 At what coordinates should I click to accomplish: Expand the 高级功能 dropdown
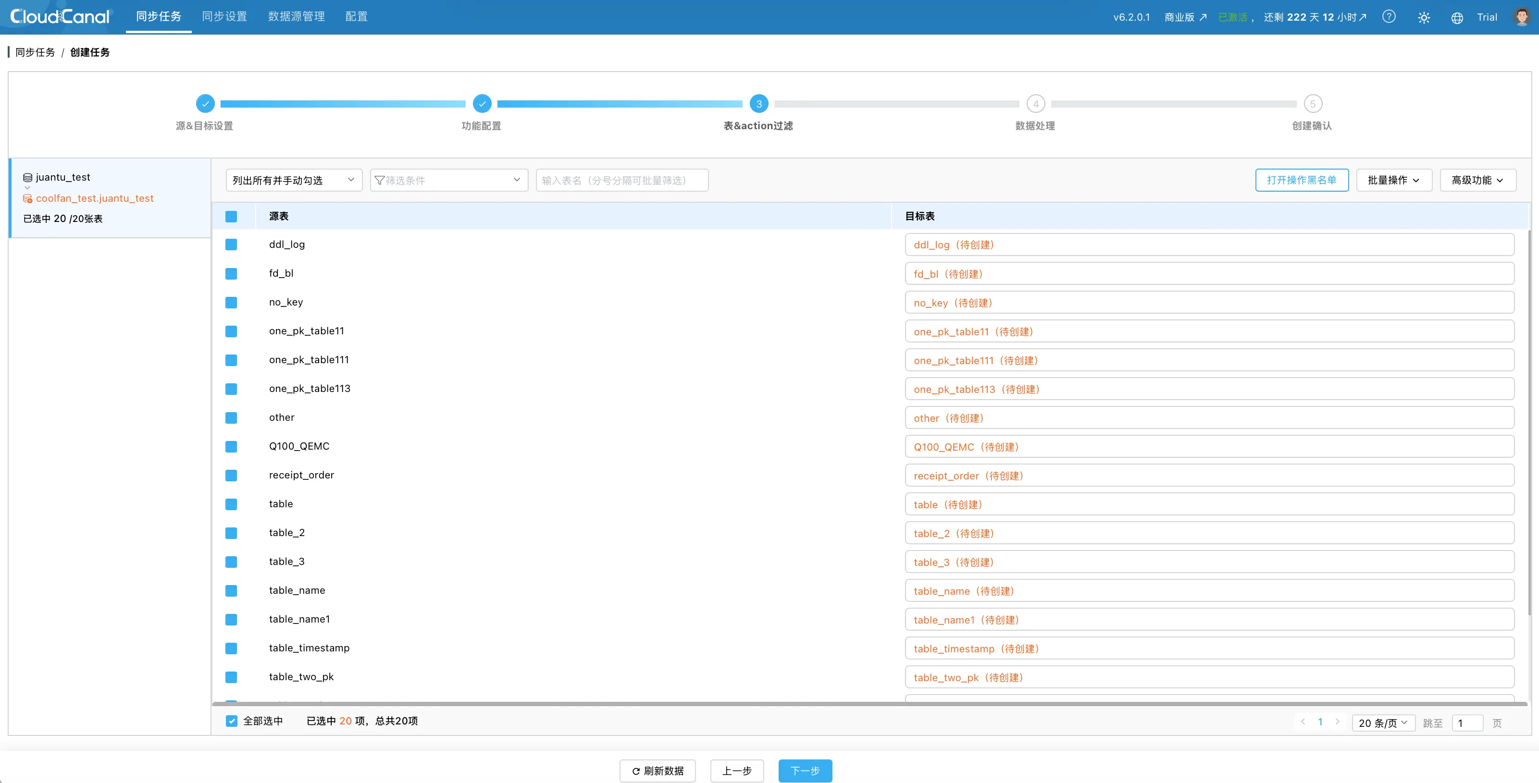pos(1477,180)
